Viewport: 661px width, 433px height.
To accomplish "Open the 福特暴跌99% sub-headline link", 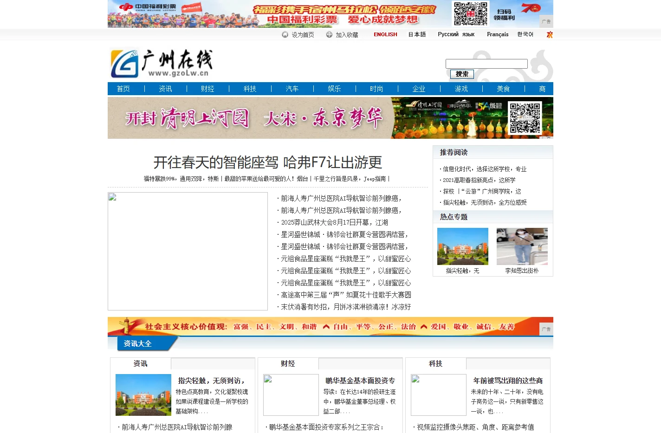I will tap(181, 179).
